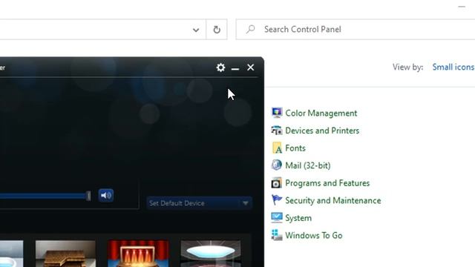Image resolution: width=475 pixels, height=267 pixels.
Task: Click the refresh button in Control Panel
Action: tap(217, 30)
